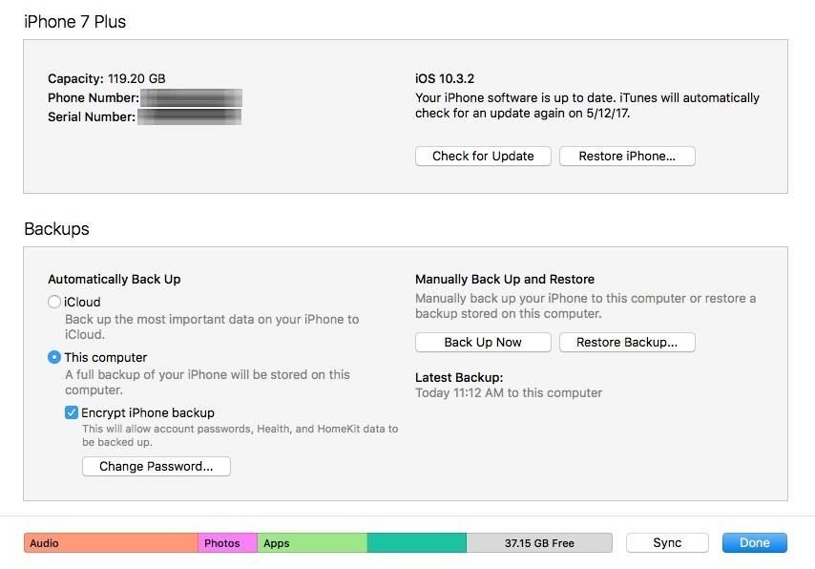Choose the This computer radio option
This screenshot has height=569, width=815.
pos(54,357)
